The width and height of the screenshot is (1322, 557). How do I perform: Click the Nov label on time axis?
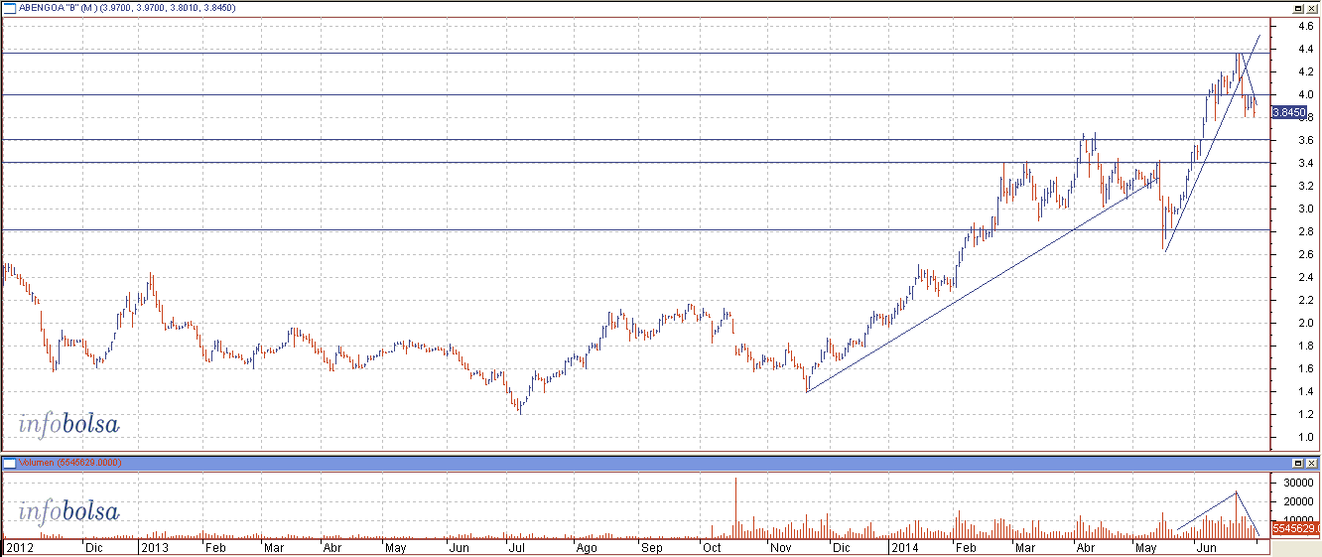click(781, 547)
